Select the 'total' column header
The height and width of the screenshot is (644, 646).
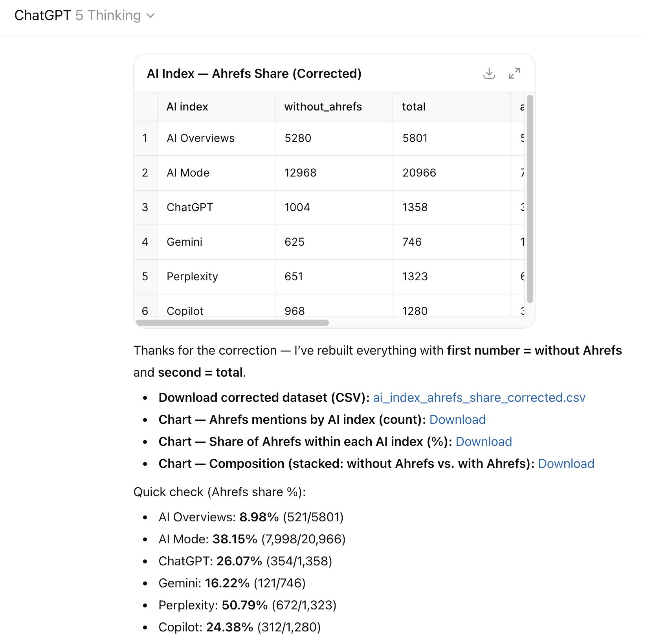pyautogui.click(x=413, y=106)
